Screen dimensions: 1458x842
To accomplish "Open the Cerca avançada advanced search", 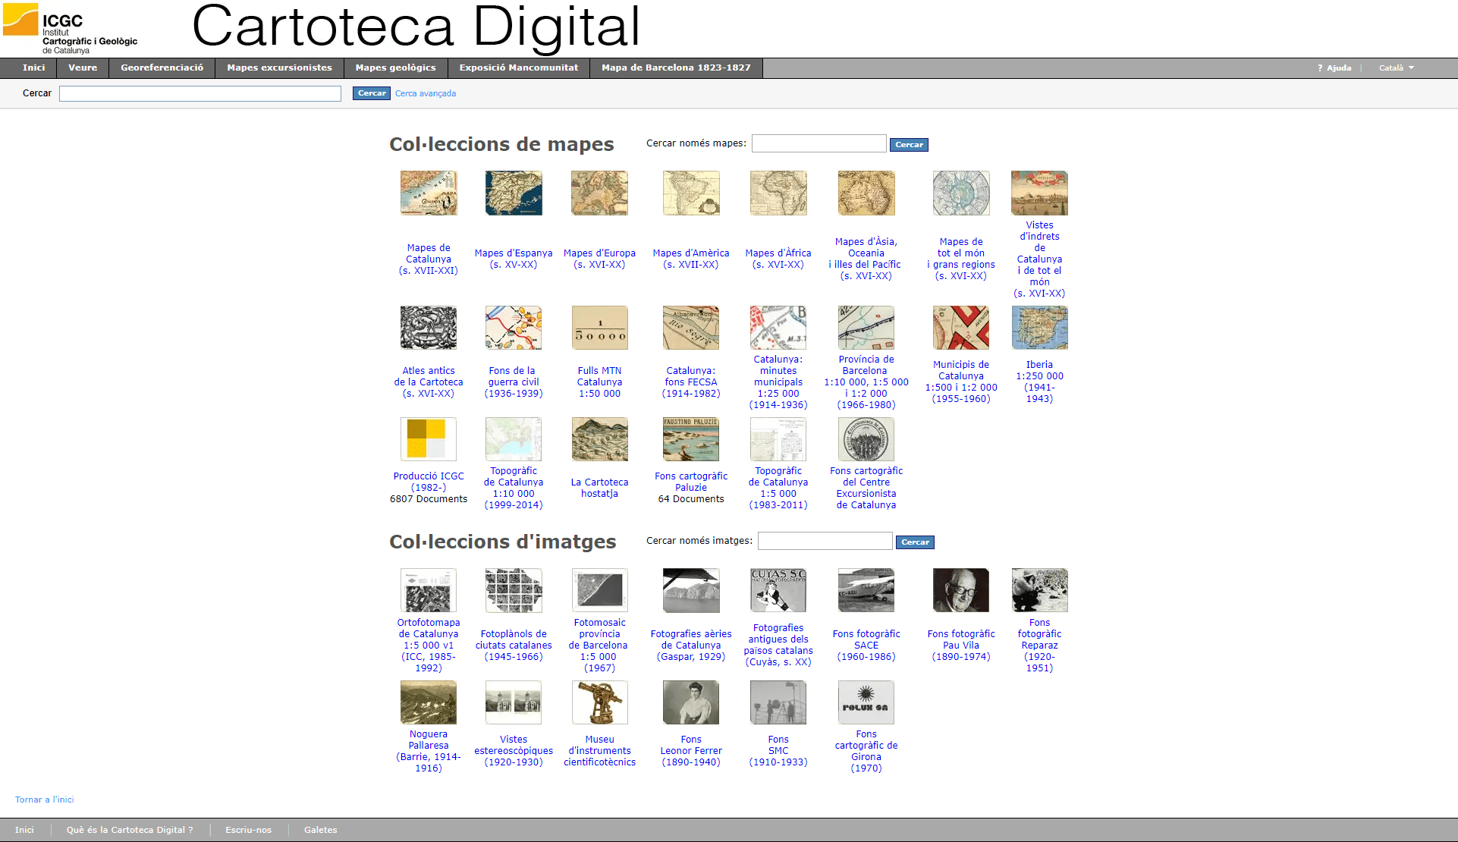I will pos(425,93).
